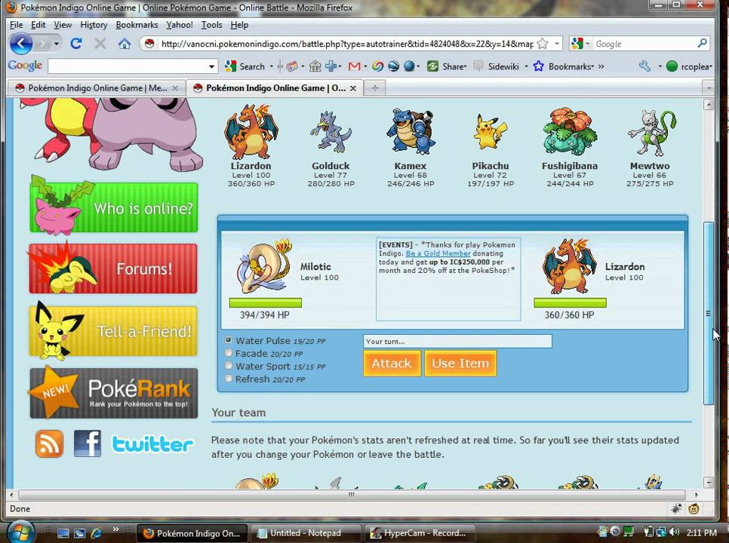Select the Water Pulse move

pyautogui.click(x=228, y=340)
